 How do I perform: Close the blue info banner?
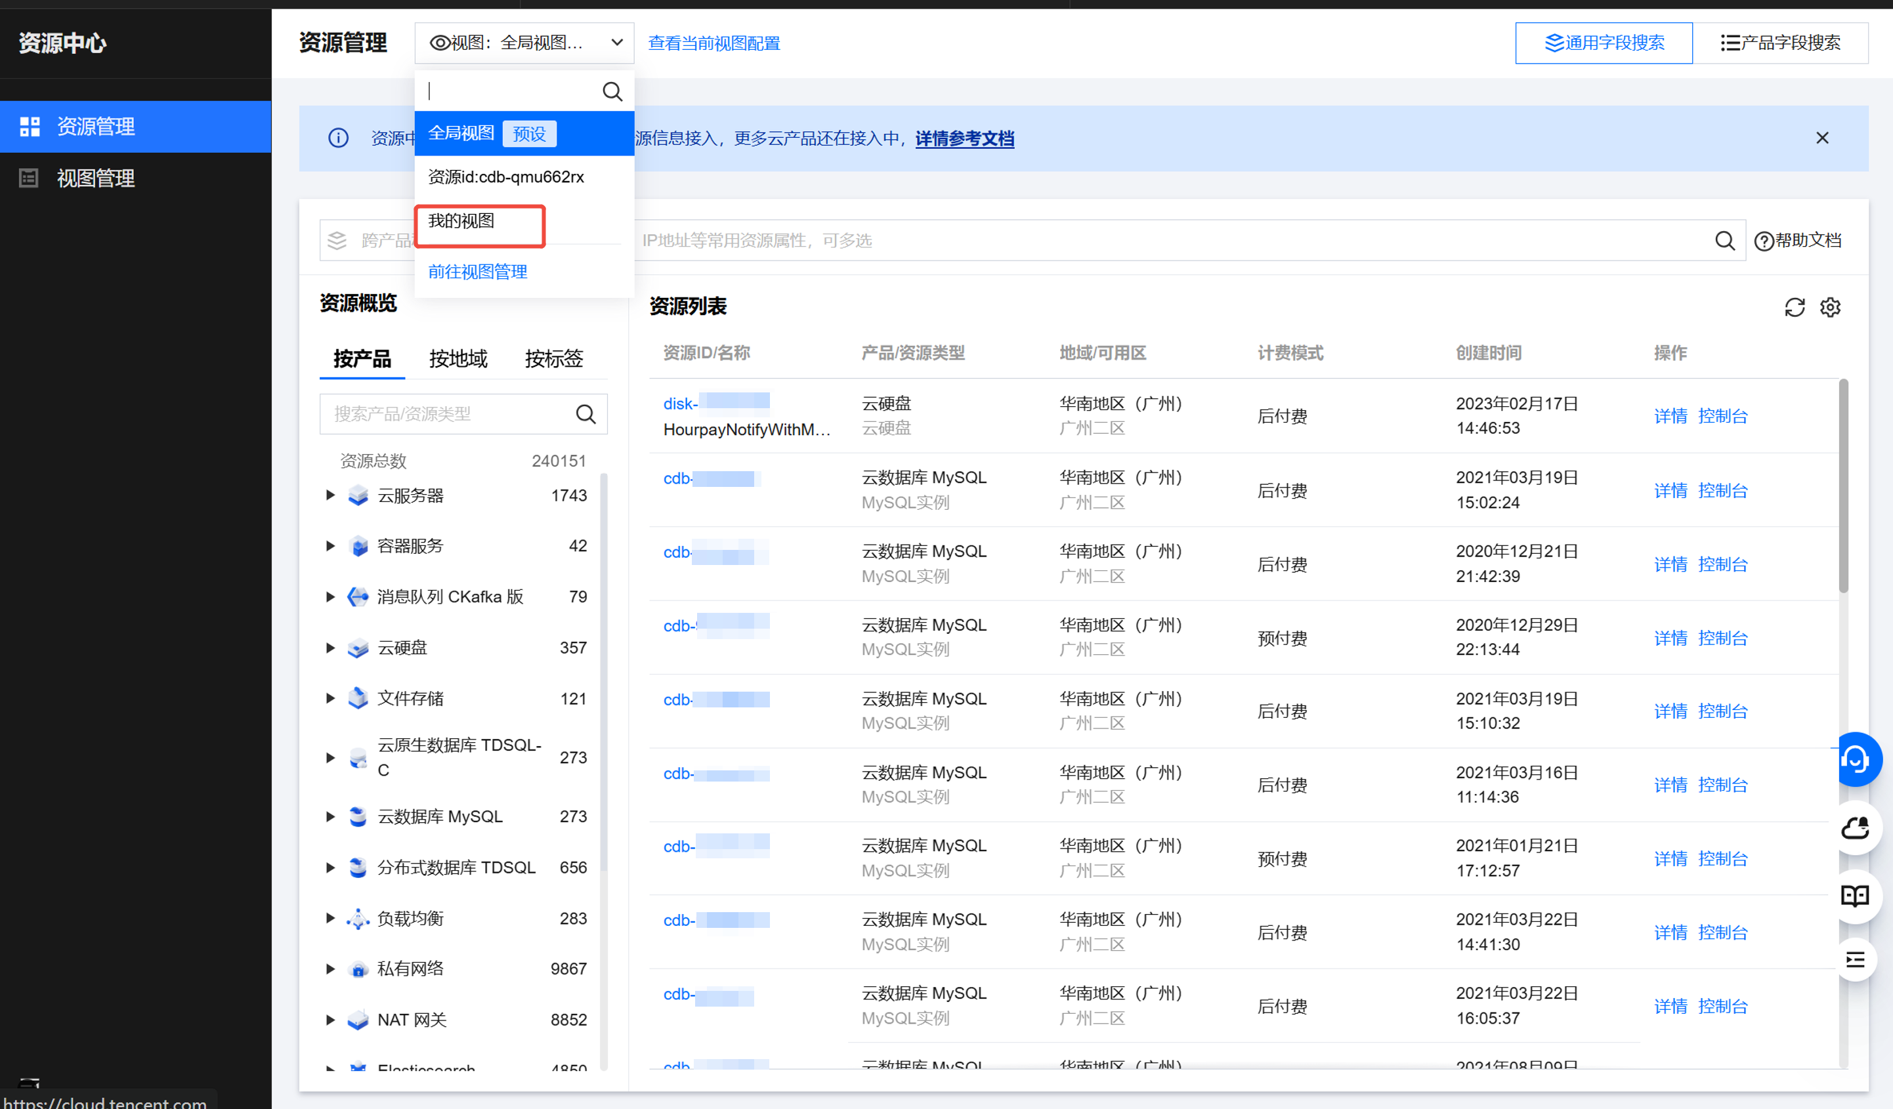coord(1821,138)
